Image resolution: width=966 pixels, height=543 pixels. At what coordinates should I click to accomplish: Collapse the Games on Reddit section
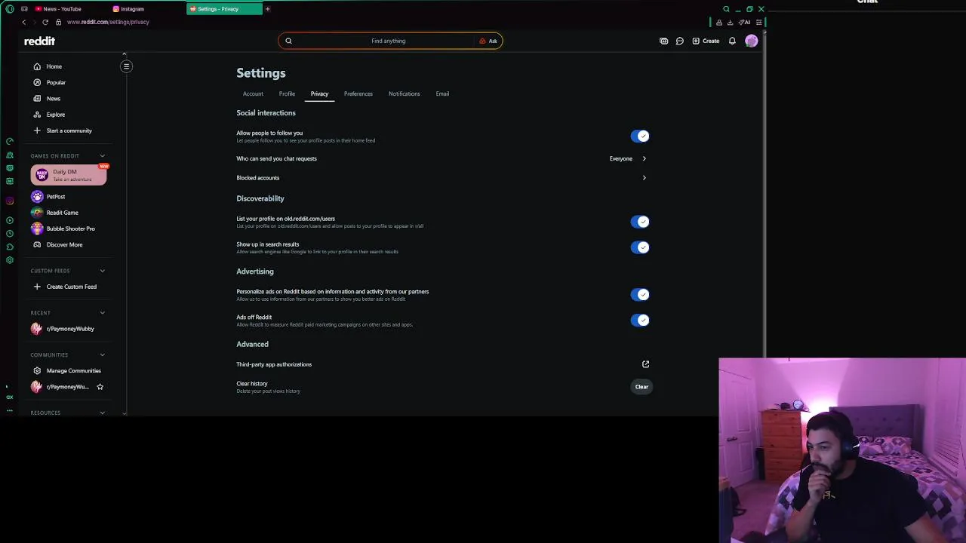(x=102, y=156)
